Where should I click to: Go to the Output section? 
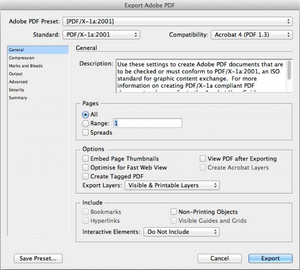[x=38, y=74]
